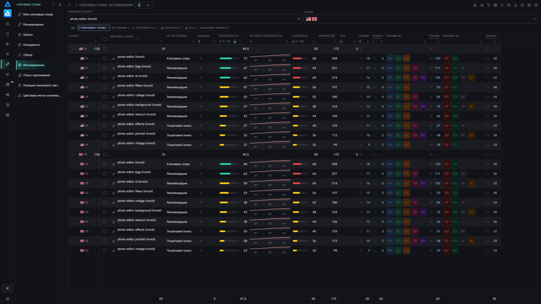Click the vehicle icon left of filter chips
This screenshot has width=541, height=304.
tap(73, 28)
